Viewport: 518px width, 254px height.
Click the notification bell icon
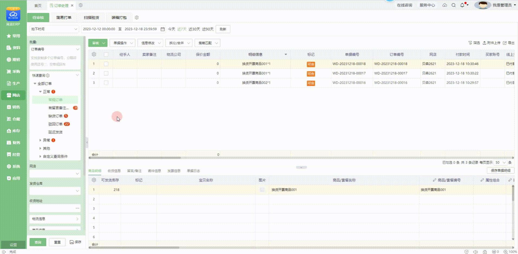(462, 5)
